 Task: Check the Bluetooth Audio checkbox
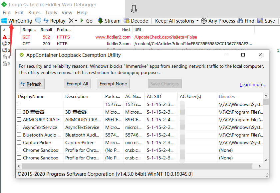pyautogui.click(x=19, y=135)
